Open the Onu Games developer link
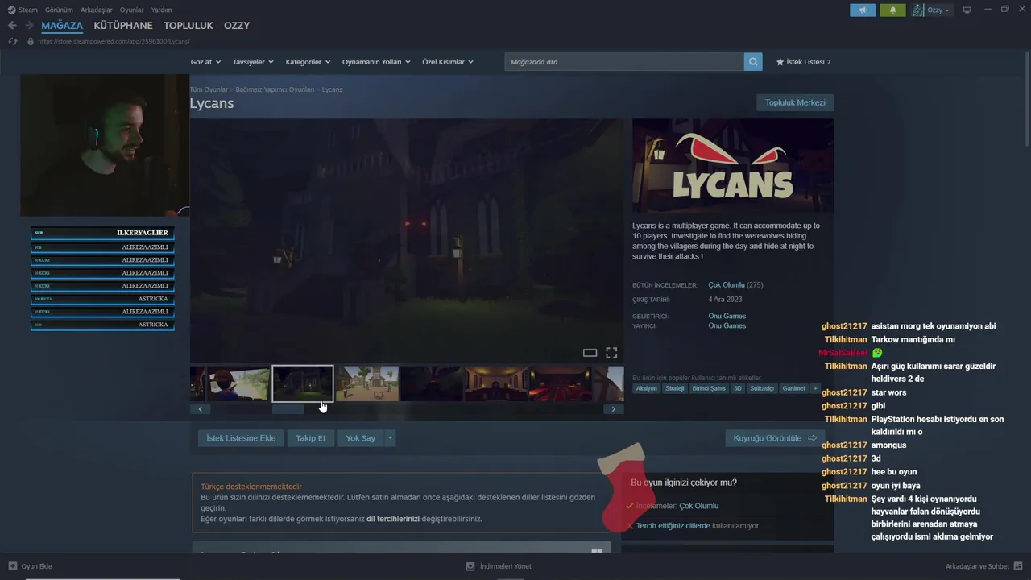1031x580 pixels. [727, 316]
